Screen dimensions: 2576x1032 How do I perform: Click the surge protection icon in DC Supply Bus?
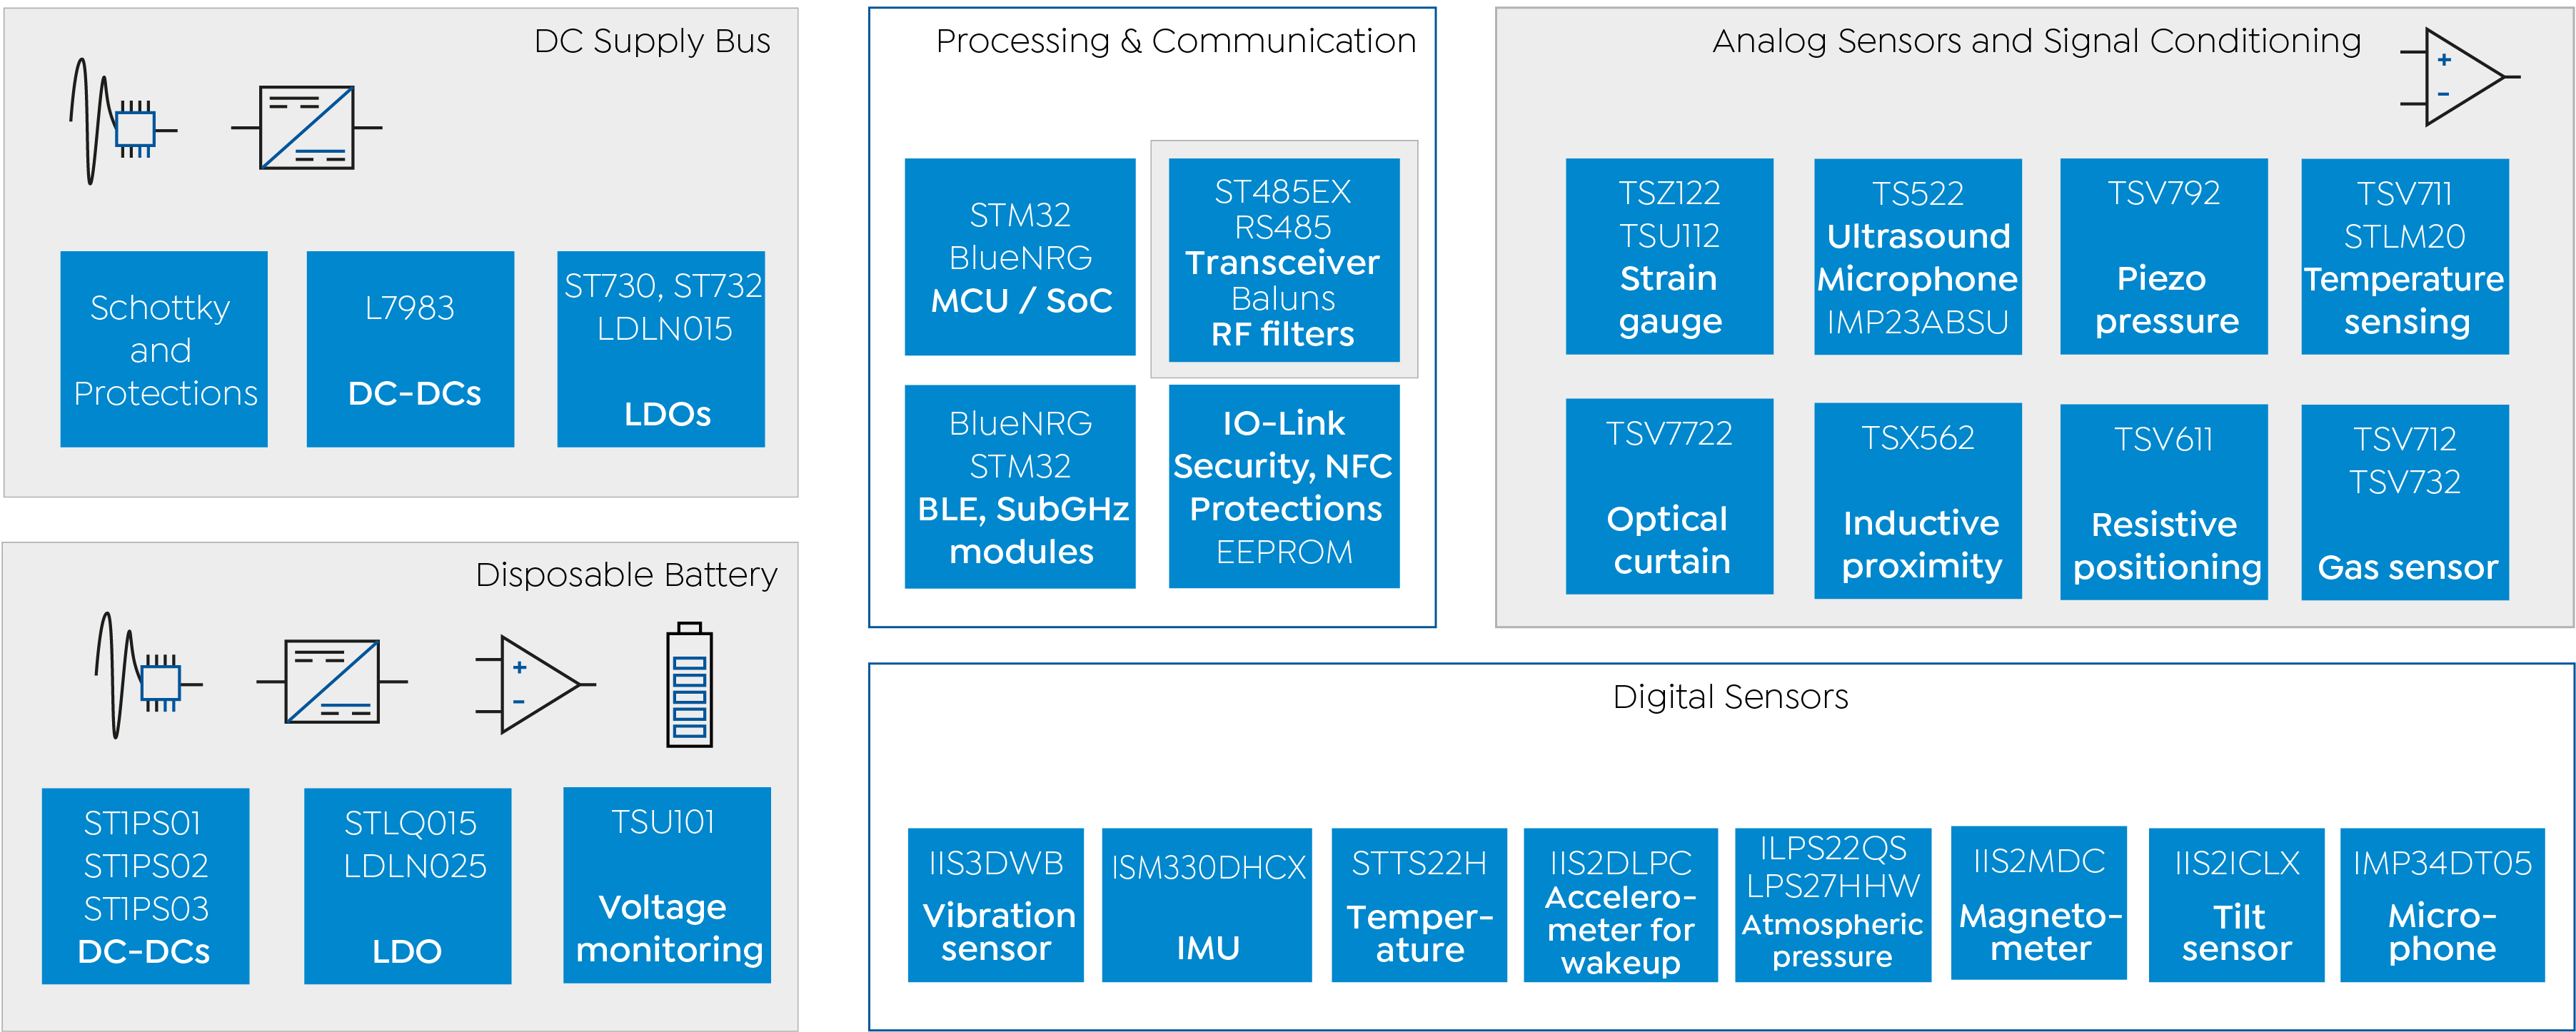pyautogui.click(x=123, y=122)
